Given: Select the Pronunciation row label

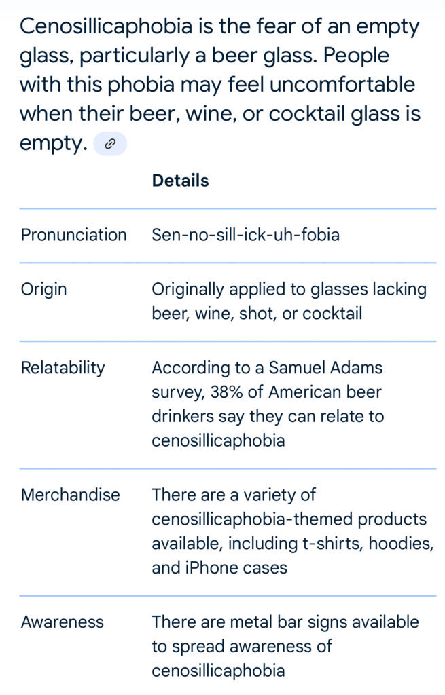Looking at the screenshot, I should [x=73, y=235].
